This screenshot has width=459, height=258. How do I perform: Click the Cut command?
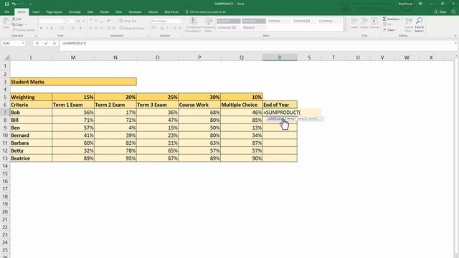16,19
